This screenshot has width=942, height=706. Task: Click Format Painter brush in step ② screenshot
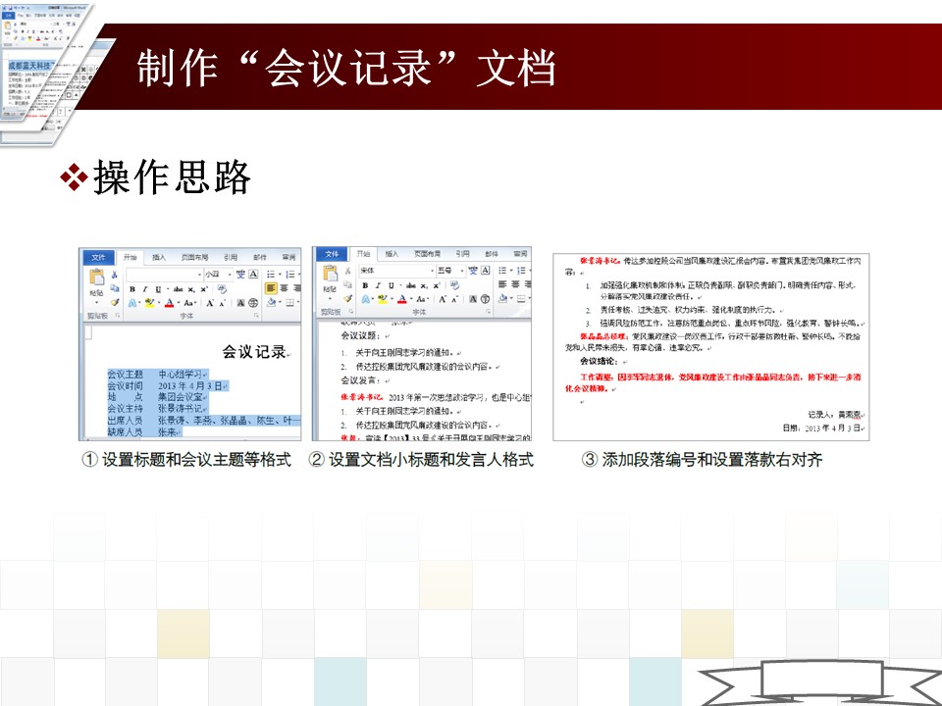[347, 298]
